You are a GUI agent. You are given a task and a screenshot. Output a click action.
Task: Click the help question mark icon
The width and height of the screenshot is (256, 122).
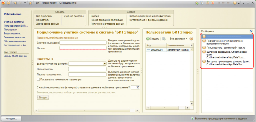click(191, 39)
